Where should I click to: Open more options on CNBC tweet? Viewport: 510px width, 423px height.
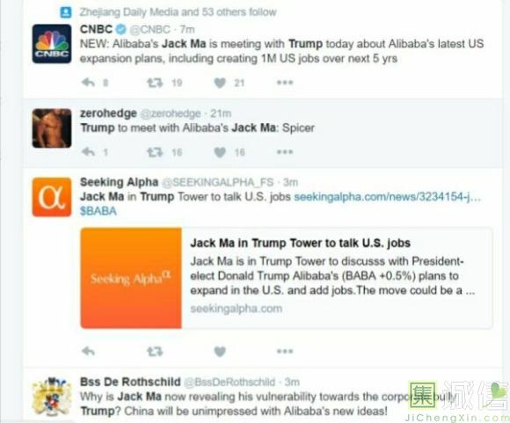point(285,83)
